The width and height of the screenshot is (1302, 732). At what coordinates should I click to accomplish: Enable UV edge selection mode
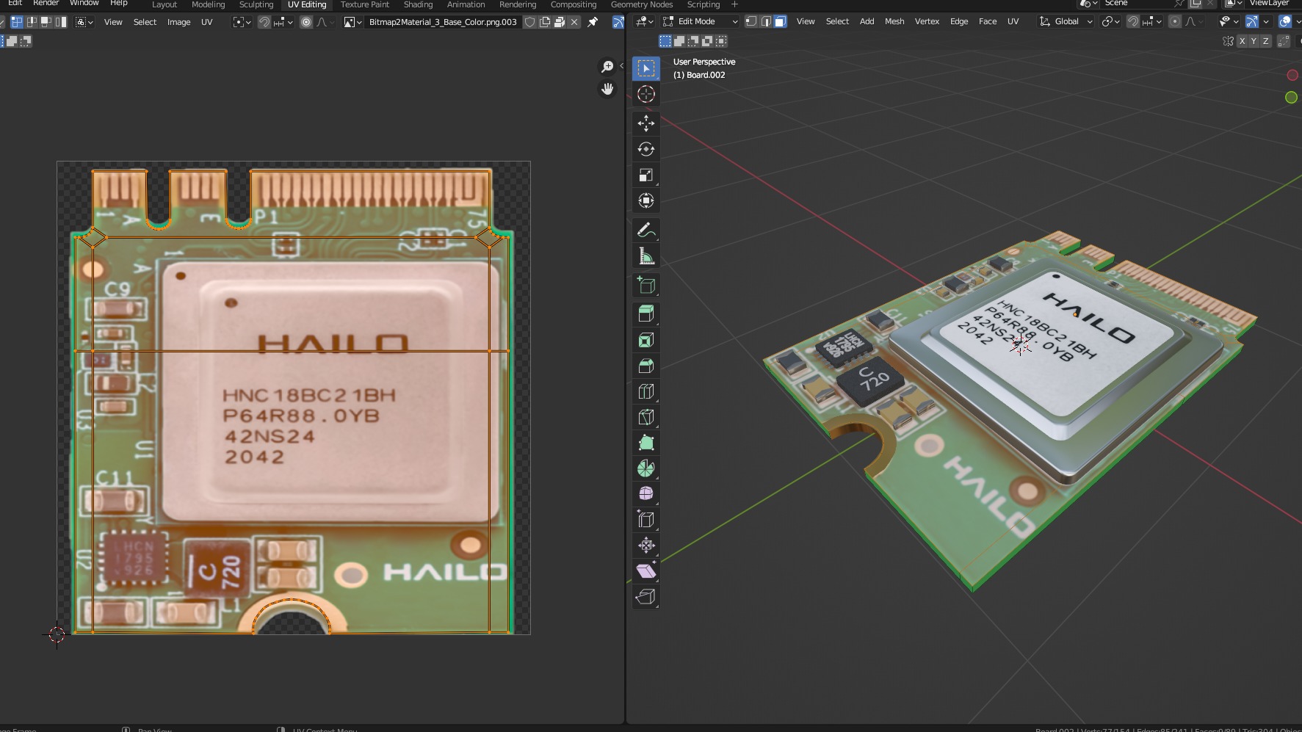point(32,22)
